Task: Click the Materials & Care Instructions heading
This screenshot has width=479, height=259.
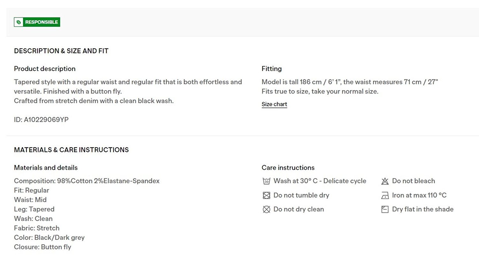Action: tap(72, 150)
